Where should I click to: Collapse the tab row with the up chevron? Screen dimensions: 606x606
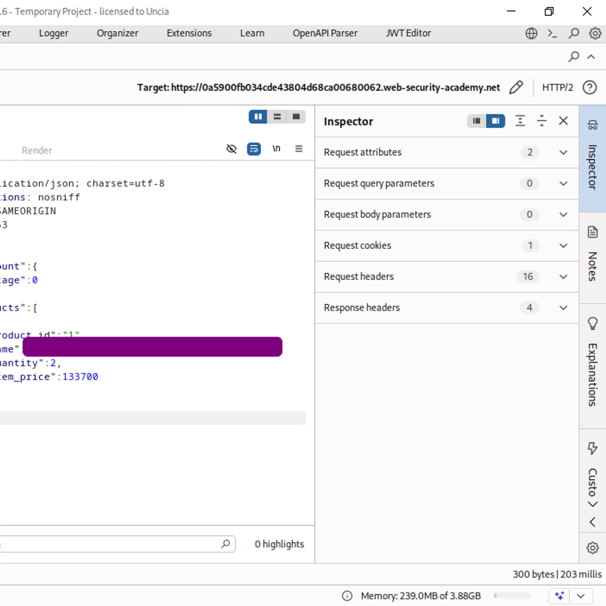click(x=591, y=57)
